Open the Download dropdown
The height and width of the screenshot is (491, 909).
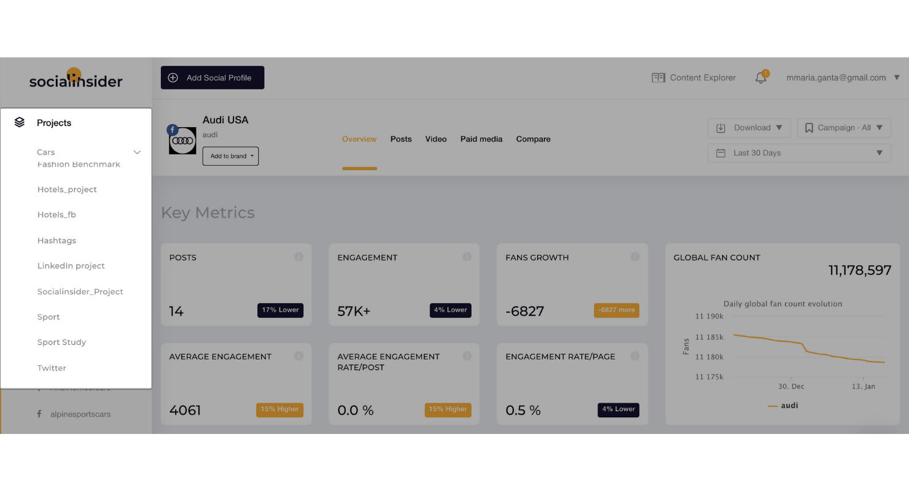(x=751, y=128)
